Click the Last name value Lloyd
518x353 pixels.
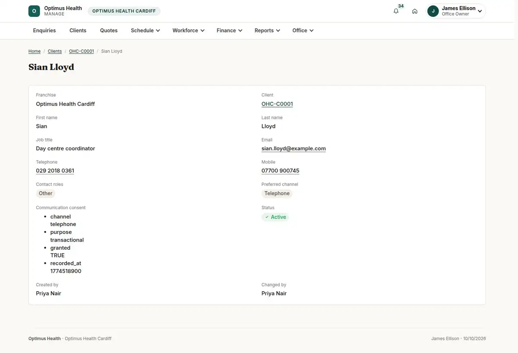point(268,126)
